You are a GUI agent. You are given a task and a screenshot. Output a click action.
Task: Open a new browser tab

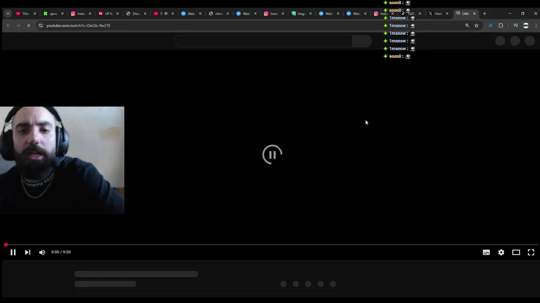pos(484,13)
